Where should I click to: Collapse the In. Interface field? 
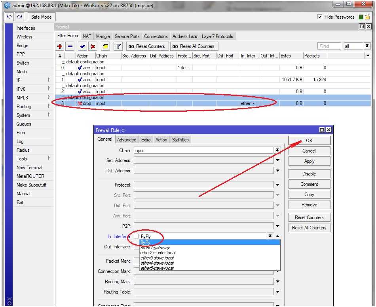pyautogui.click(x=277, y=236)
